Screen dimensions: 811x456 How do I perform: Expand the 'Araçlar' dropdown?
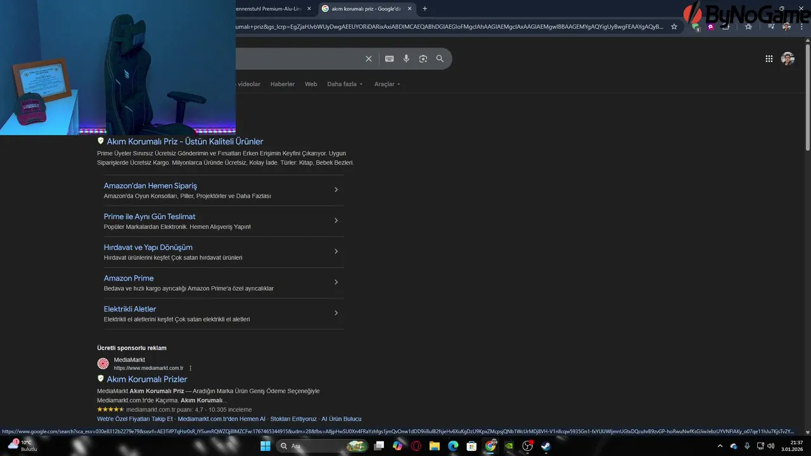coord(387,84)
